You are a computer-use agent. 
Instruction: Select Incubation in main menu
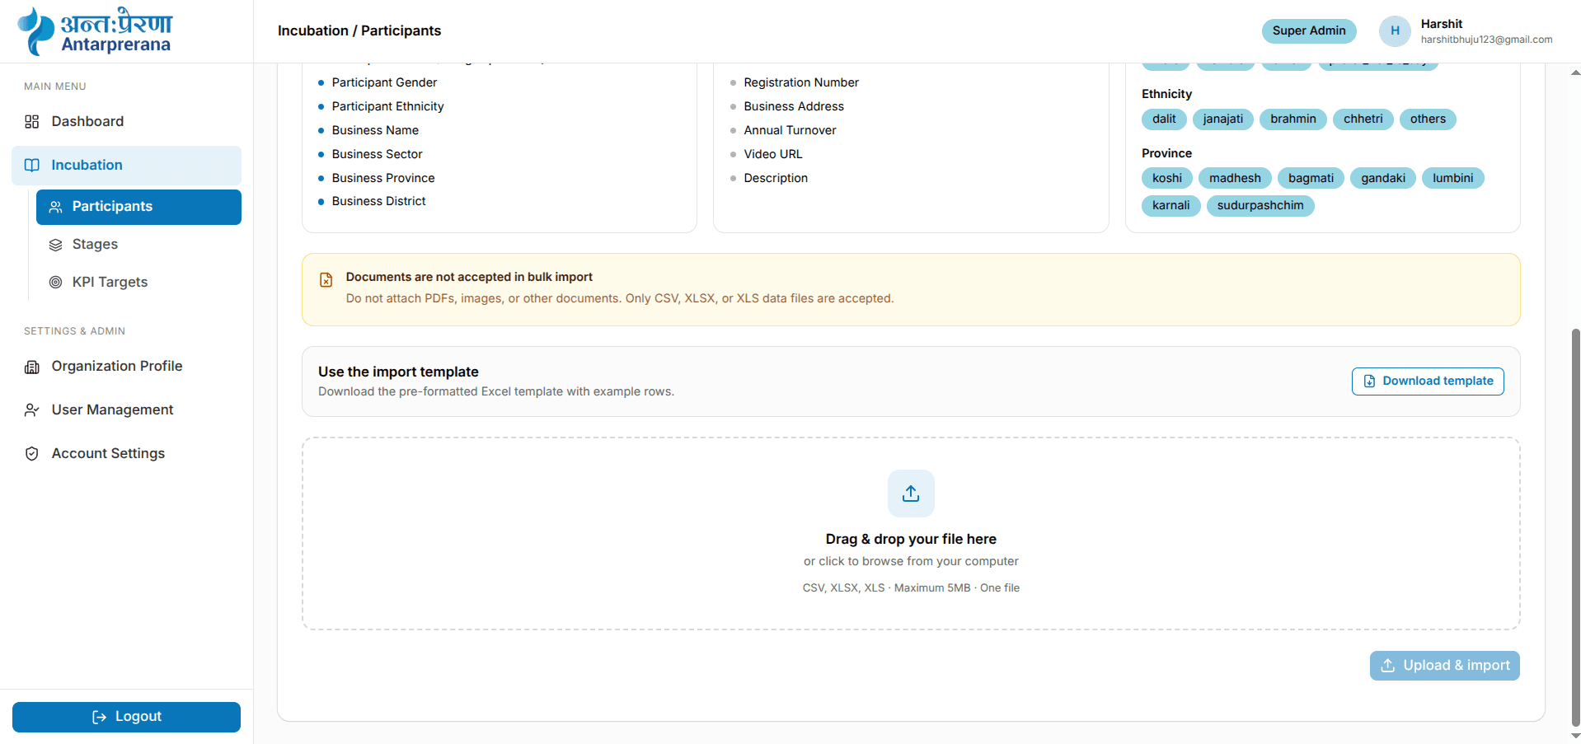(x=127, y=165)
